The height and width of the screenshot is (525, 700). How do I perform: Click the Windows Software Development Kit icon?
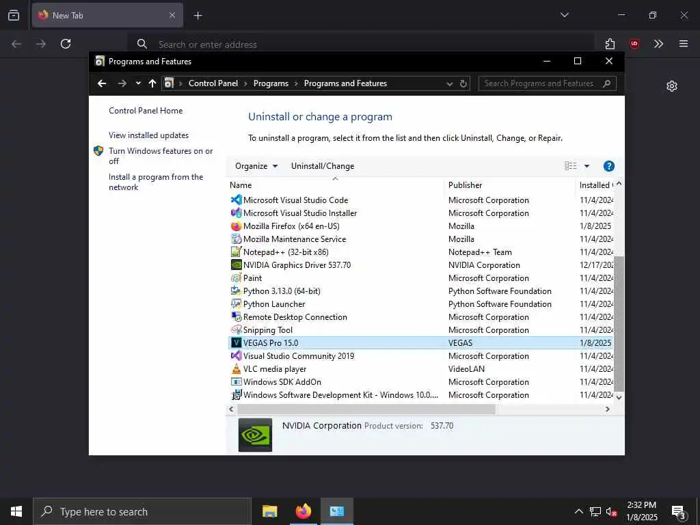click(x=236, y=394)
